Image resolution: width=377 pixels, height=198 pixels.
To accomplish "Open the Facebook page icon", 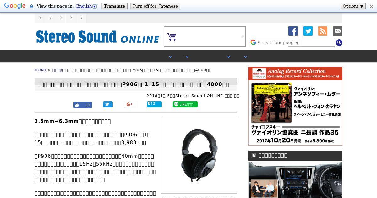I will 293,31.
